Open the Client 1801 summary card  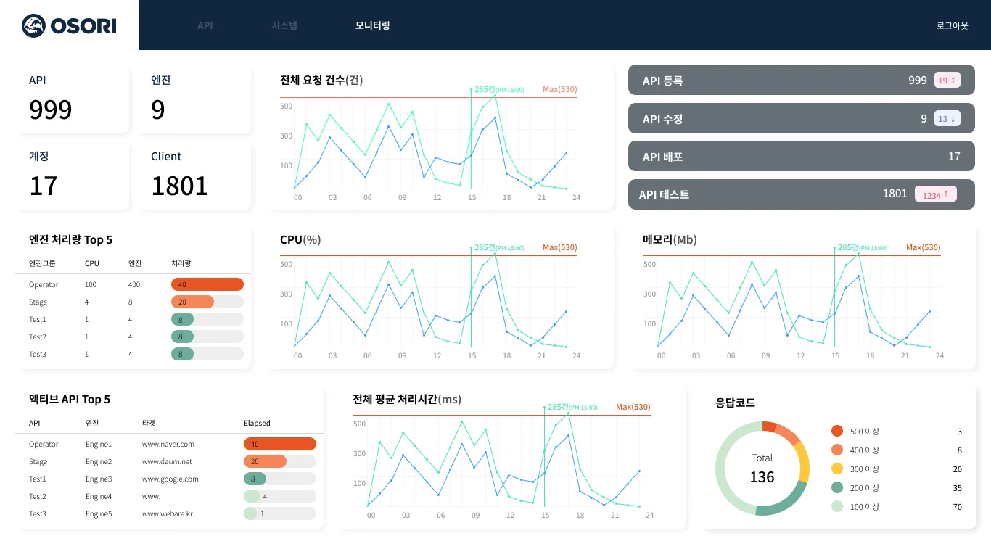pyautogui.click(x=194, y=176)
